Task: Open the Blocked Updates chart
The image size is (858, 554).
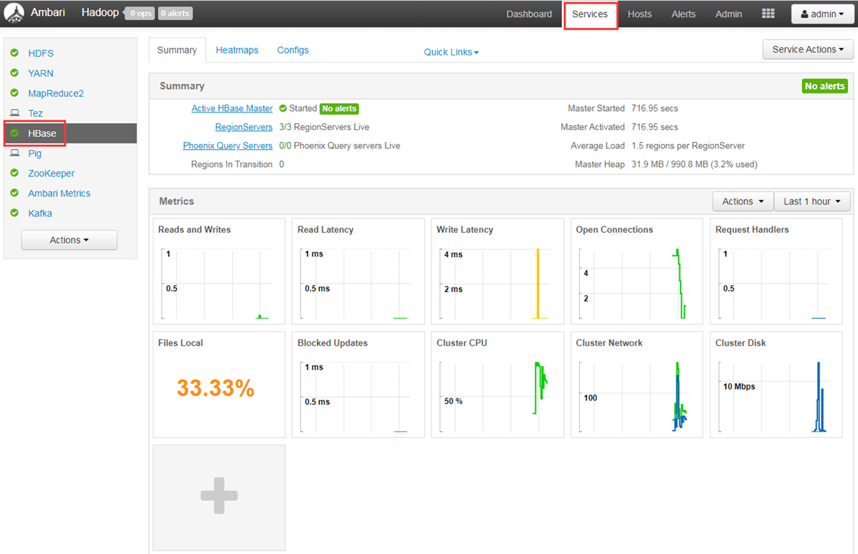Action: 358,384
